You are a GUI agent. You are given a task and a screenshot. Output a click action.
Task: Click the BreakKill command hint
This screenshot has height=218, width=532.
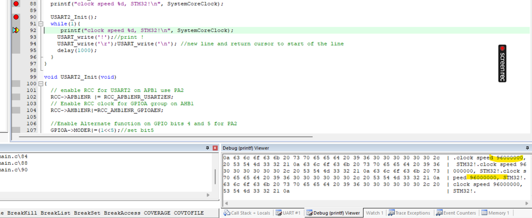click(22, 213)
